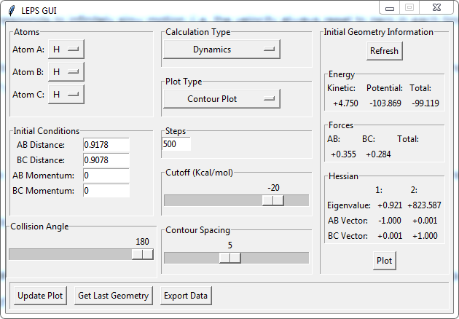The image size is (459, 319).
Task: Focus the BC Momentum field
Action: click(106, 191)
